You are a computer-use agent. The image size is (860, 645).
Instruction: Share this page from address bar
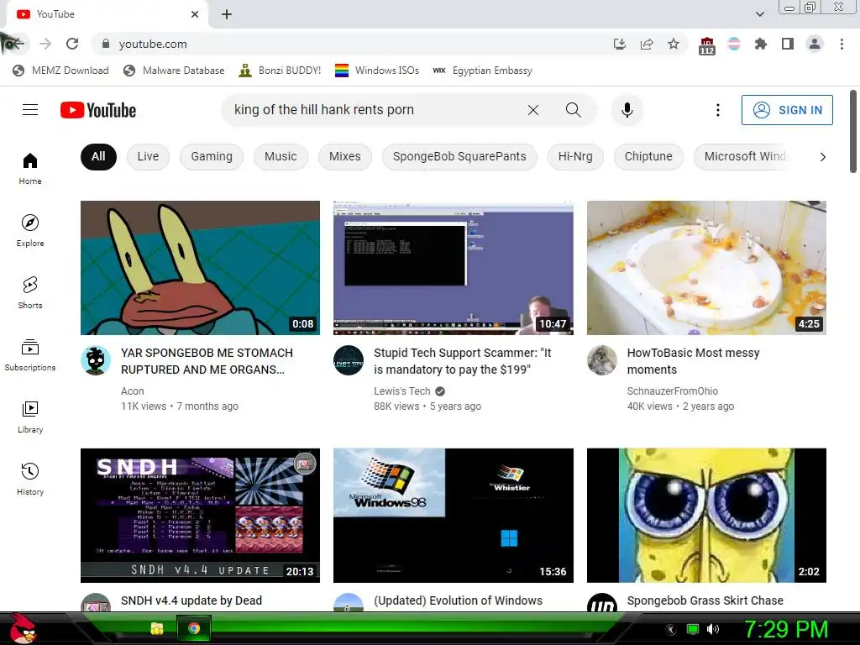(647, 44)
